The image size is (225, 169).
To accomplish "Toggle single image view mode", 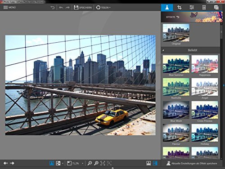I will (x=52, y=163).
